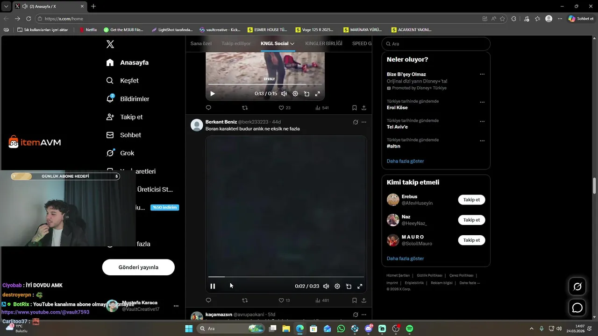Share the post with 541 views
The image size is (598, 336).
pos(364,108)
